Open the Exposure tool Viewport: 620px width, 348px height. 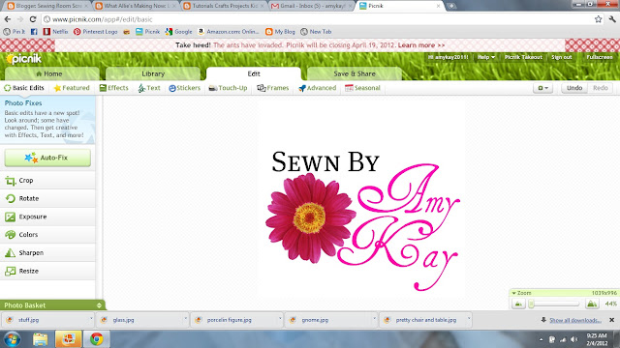pyautogui.click(x=47, y=217)
